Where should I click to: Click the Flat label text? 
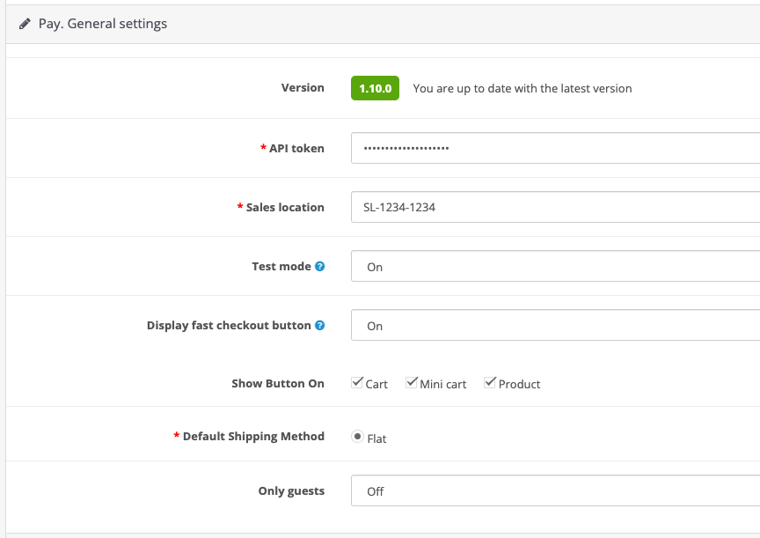(x=376, y=439)
